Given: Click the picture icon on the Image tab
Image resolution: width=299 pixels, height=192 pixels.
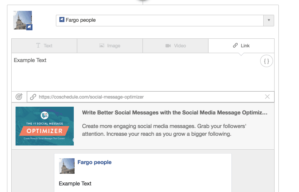Looking at the screenshot, I should click(x=102, y=45).
